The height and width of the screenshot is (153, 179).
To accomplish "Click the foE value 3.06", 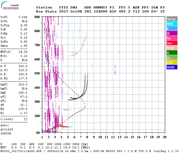I will pyautogui.click(x=24, y=29).
